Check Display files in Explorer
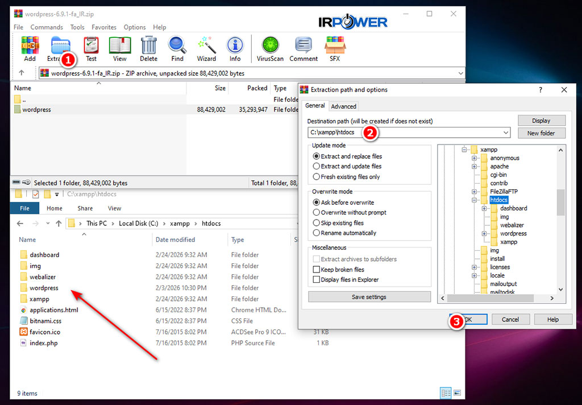 click(x=317, y=280)
